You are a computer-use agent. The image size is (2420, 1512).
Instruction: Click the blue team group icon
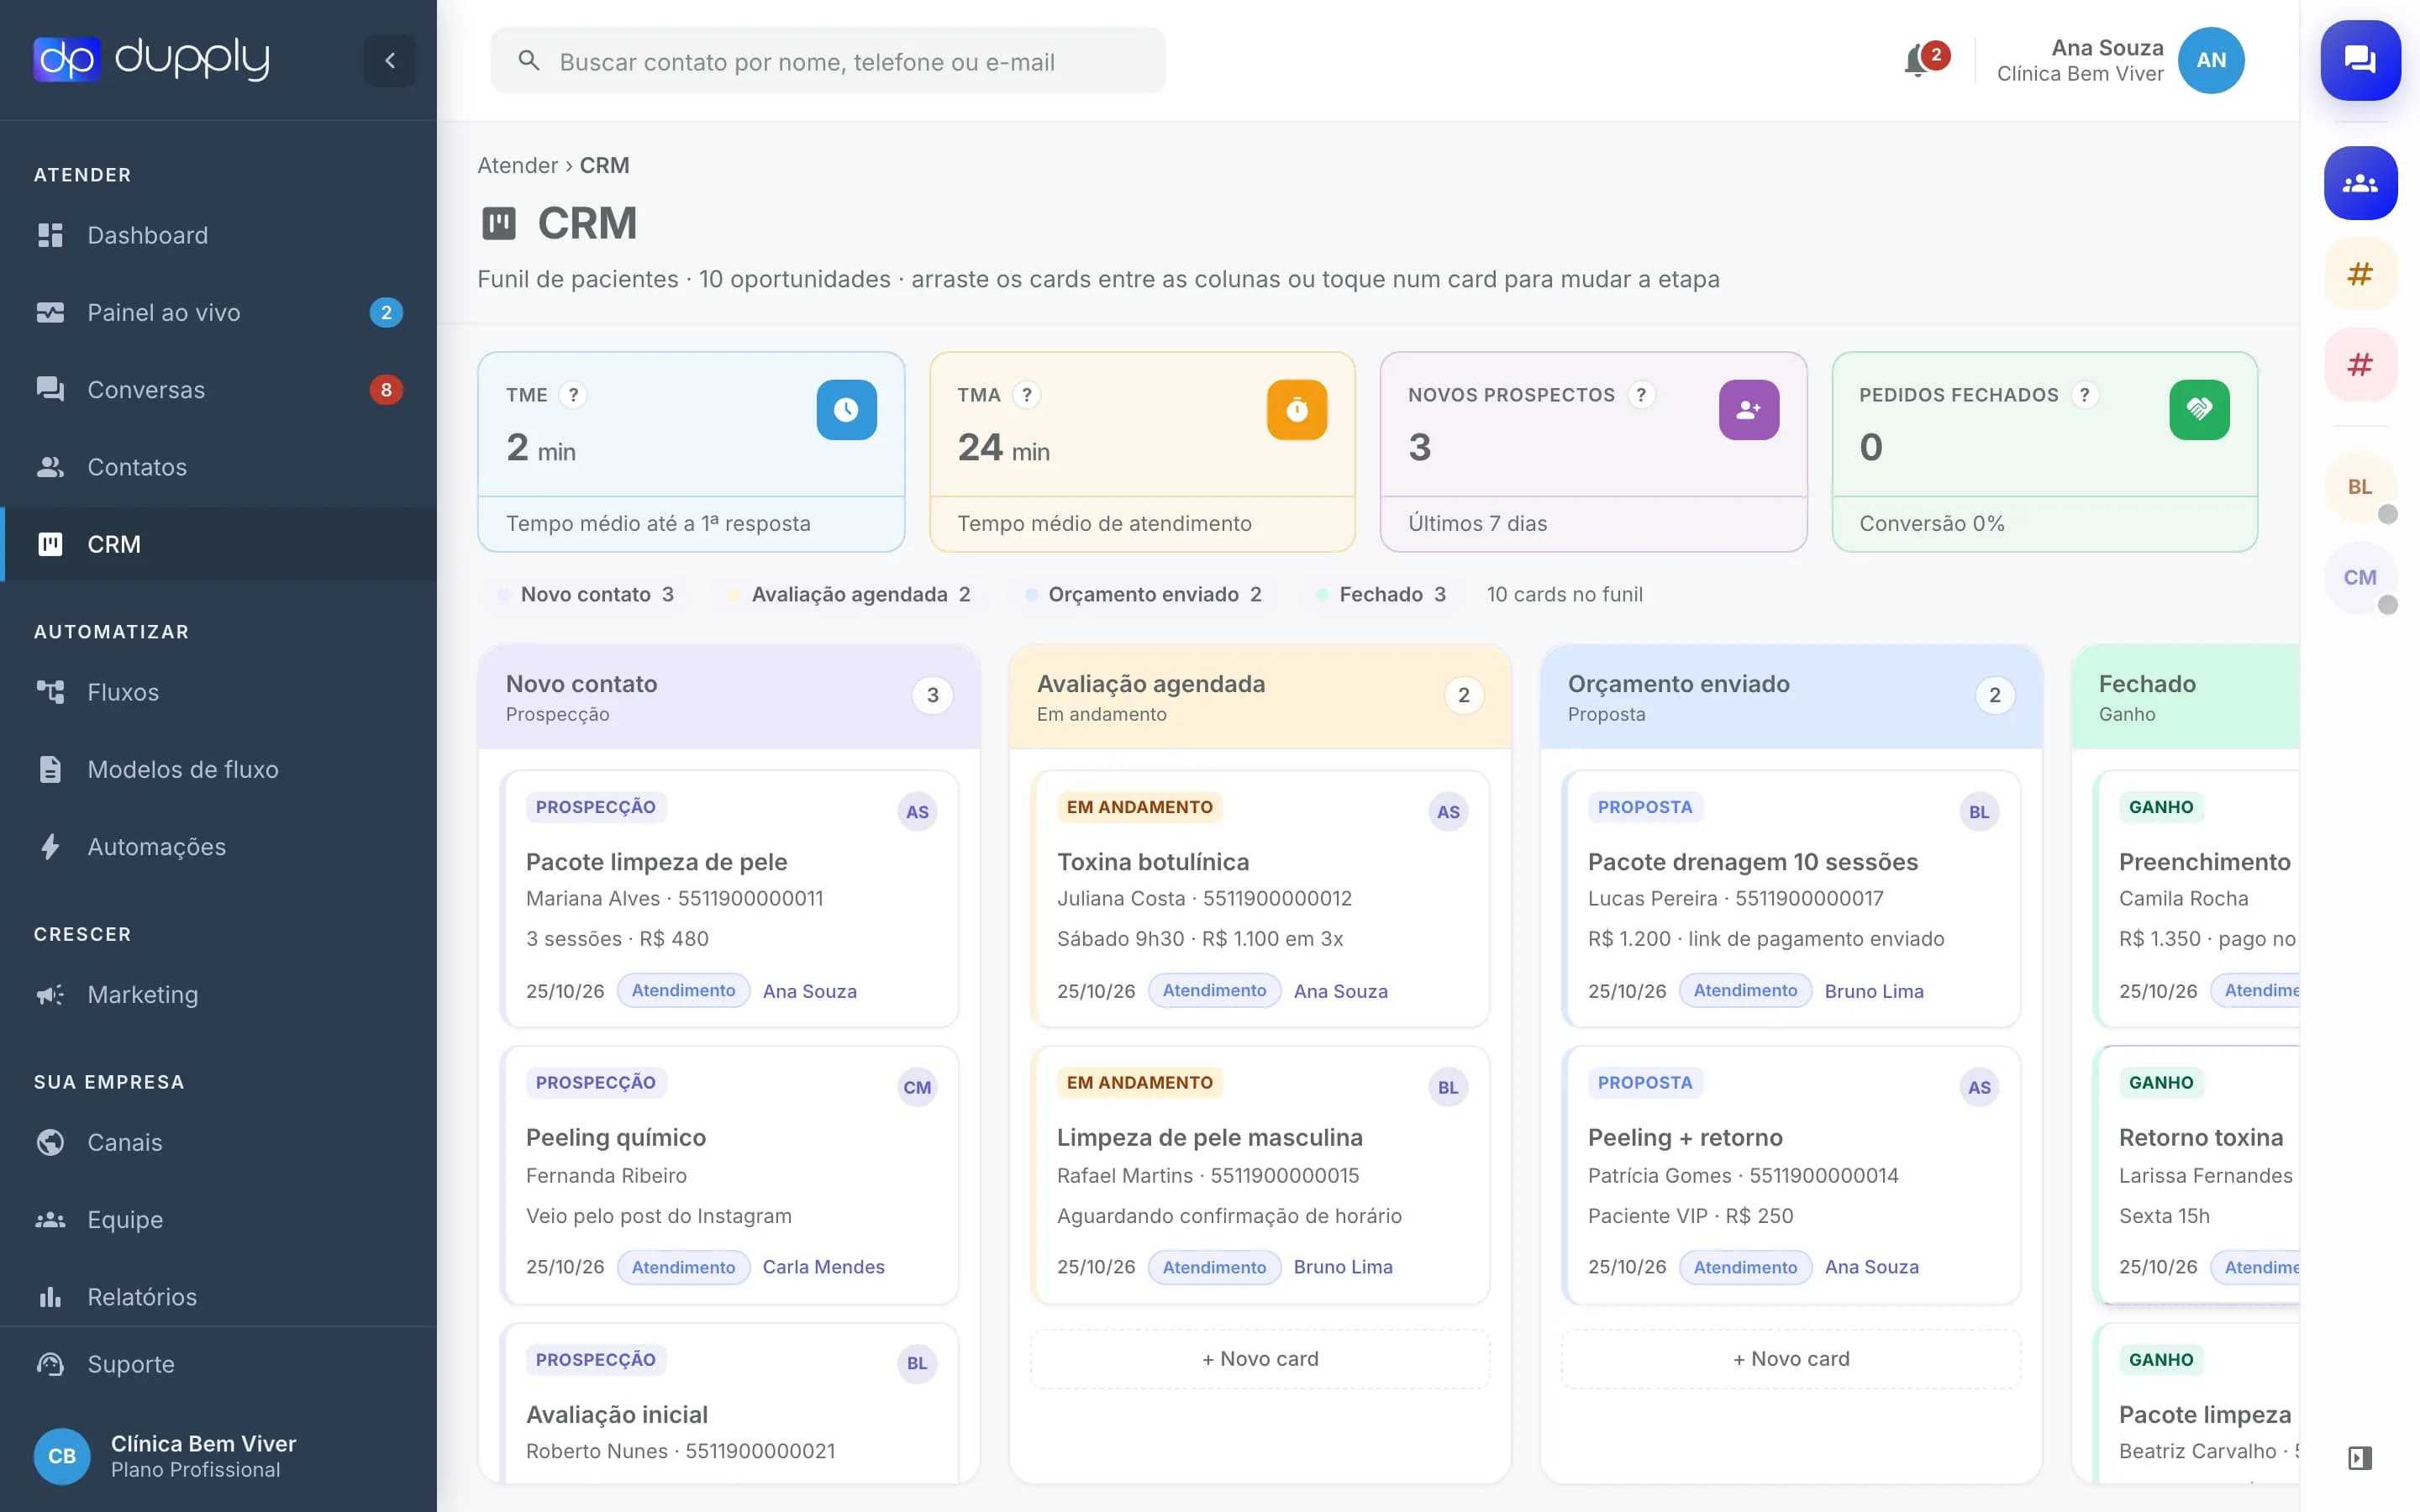tap(2360, 183)
